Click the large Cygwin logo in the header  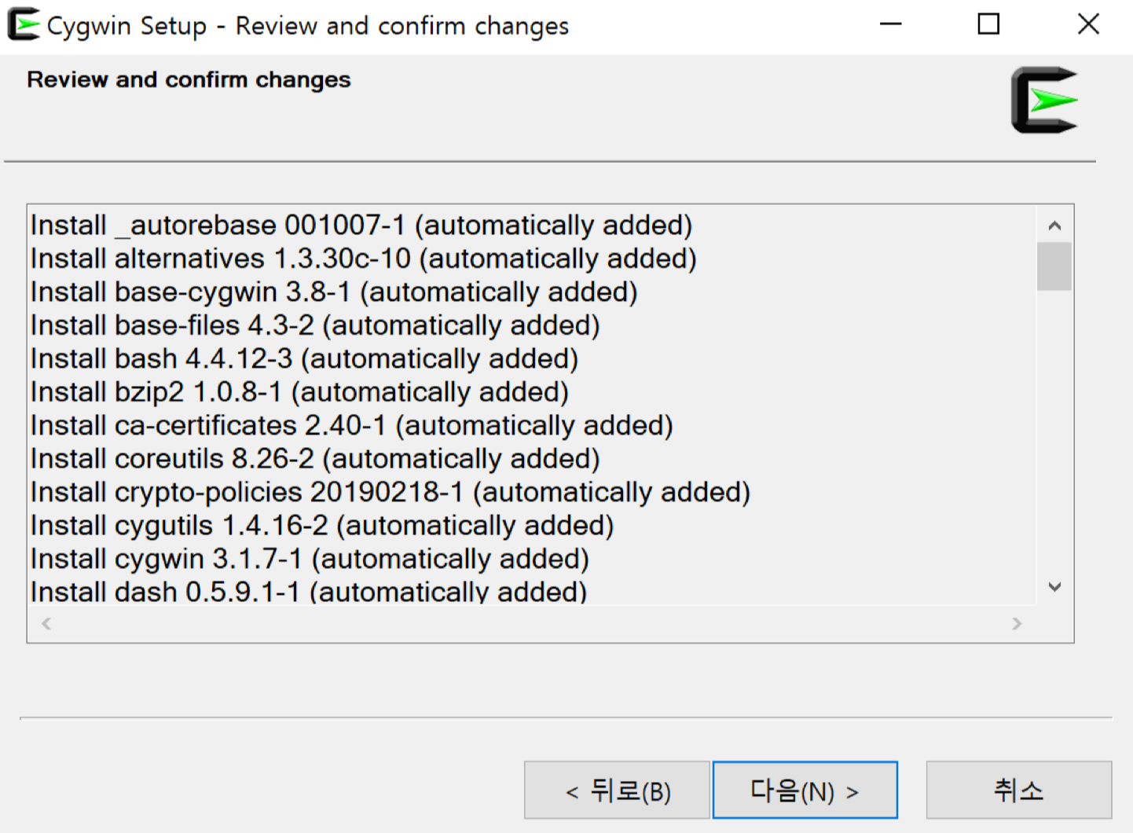(x=1044, y=101)
